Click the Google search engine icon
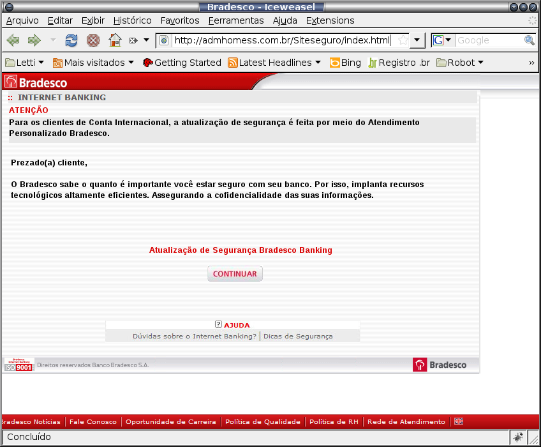Screen dimensions: 541x447 tap(438, 40)
